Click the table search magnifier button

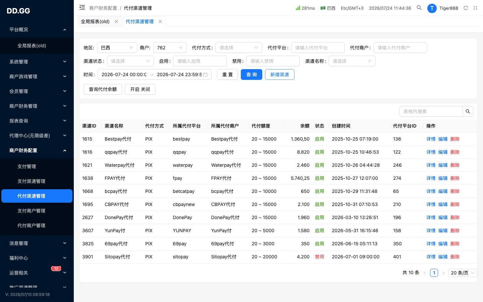468,111
